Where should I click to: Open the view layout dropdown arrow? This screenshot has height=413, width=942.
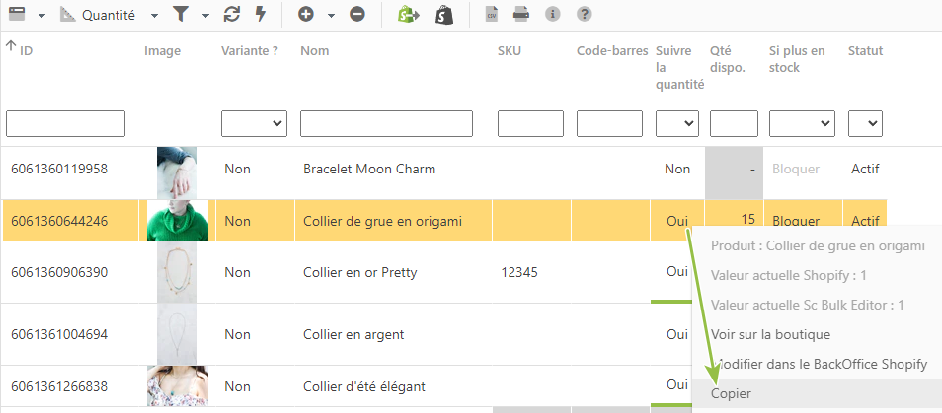[x=41, y=16]
